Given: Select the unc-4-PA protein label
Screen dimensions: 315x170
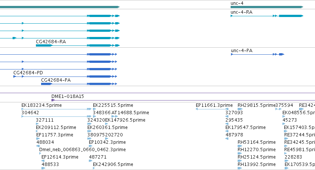Looking at the screenshot, I should coord(242,51).
